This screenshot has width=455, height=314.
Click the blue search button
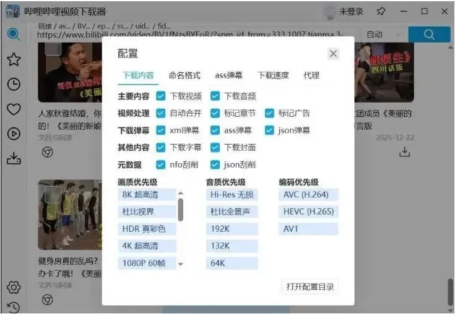coord(429,35)
